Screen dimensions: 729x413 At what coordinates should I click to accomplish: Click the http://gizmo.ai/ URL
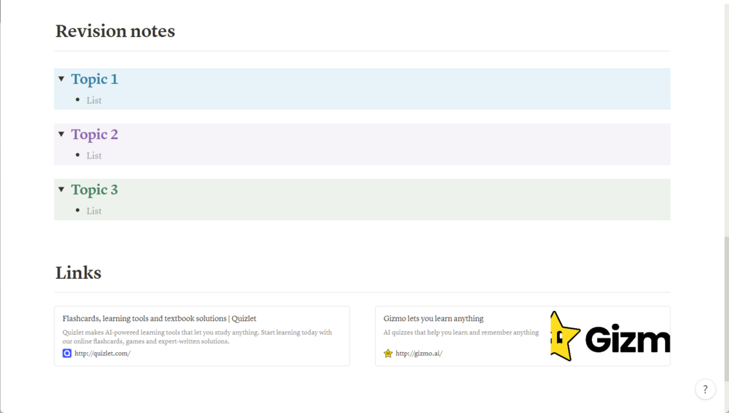pyautogui.click(x=419, y=354)
